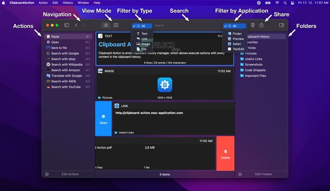
Task: Open the application filter All dropdown
Action: click(x=234, y=26)
